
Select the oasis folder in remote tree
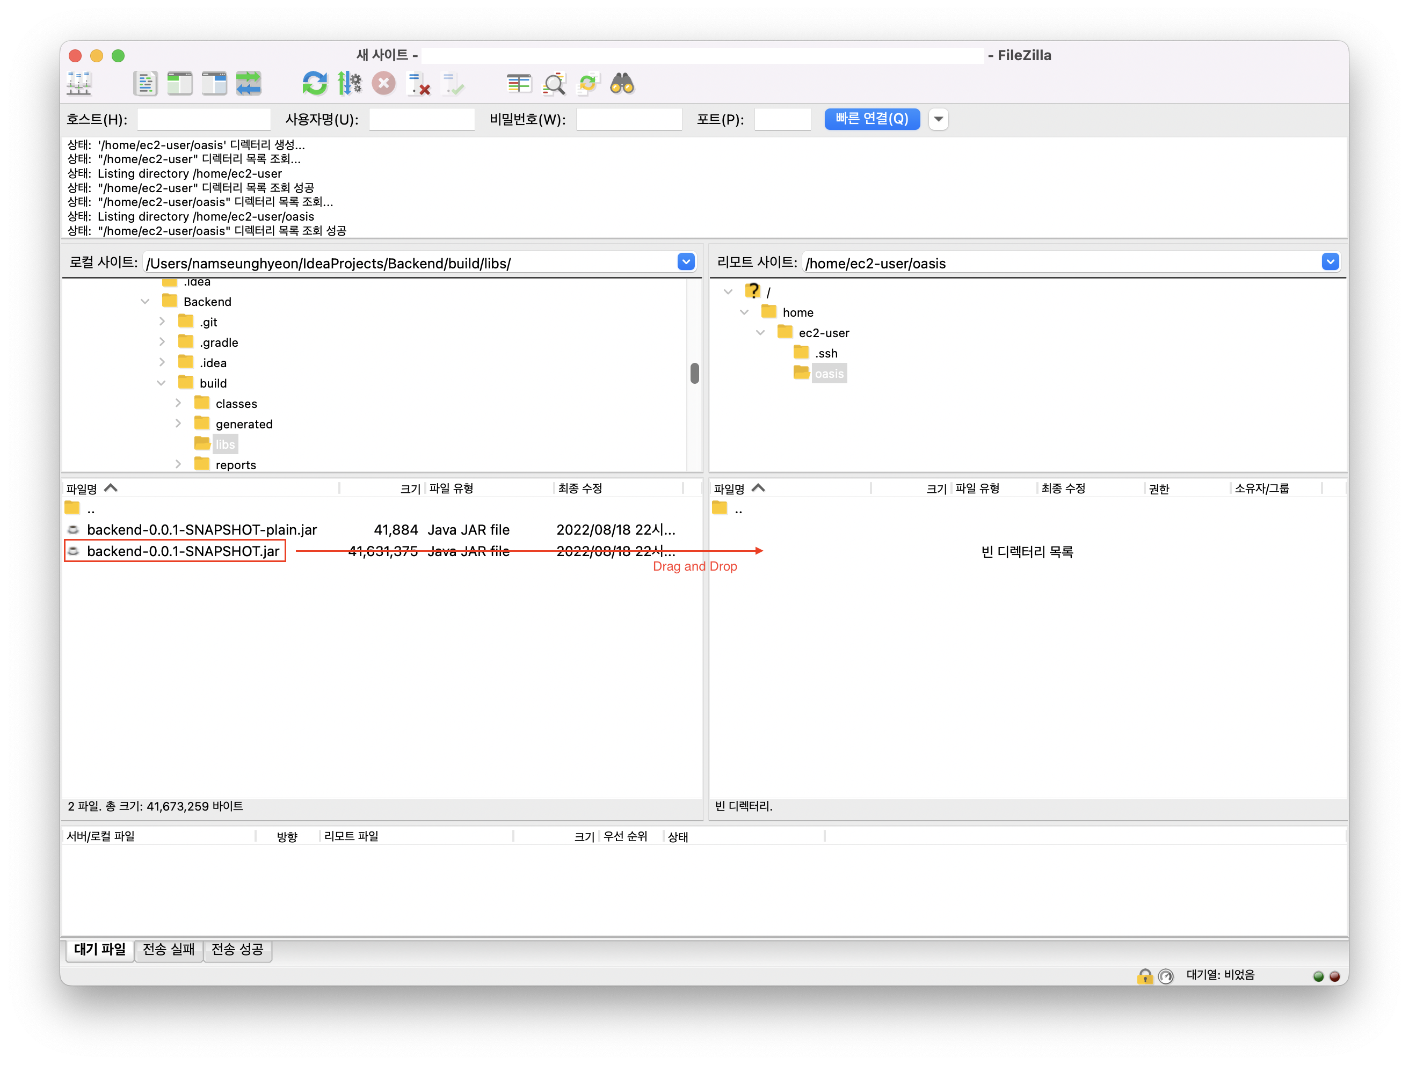click(829, 373)
